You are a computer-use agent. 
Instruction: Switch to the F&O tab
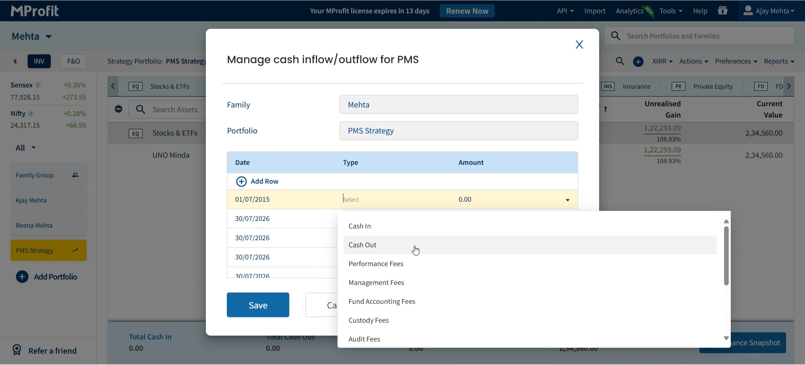(x=73, y=62)
